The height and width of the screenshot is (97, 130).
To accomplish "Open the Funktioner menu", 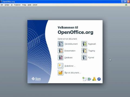I will [x=17, y=5].
